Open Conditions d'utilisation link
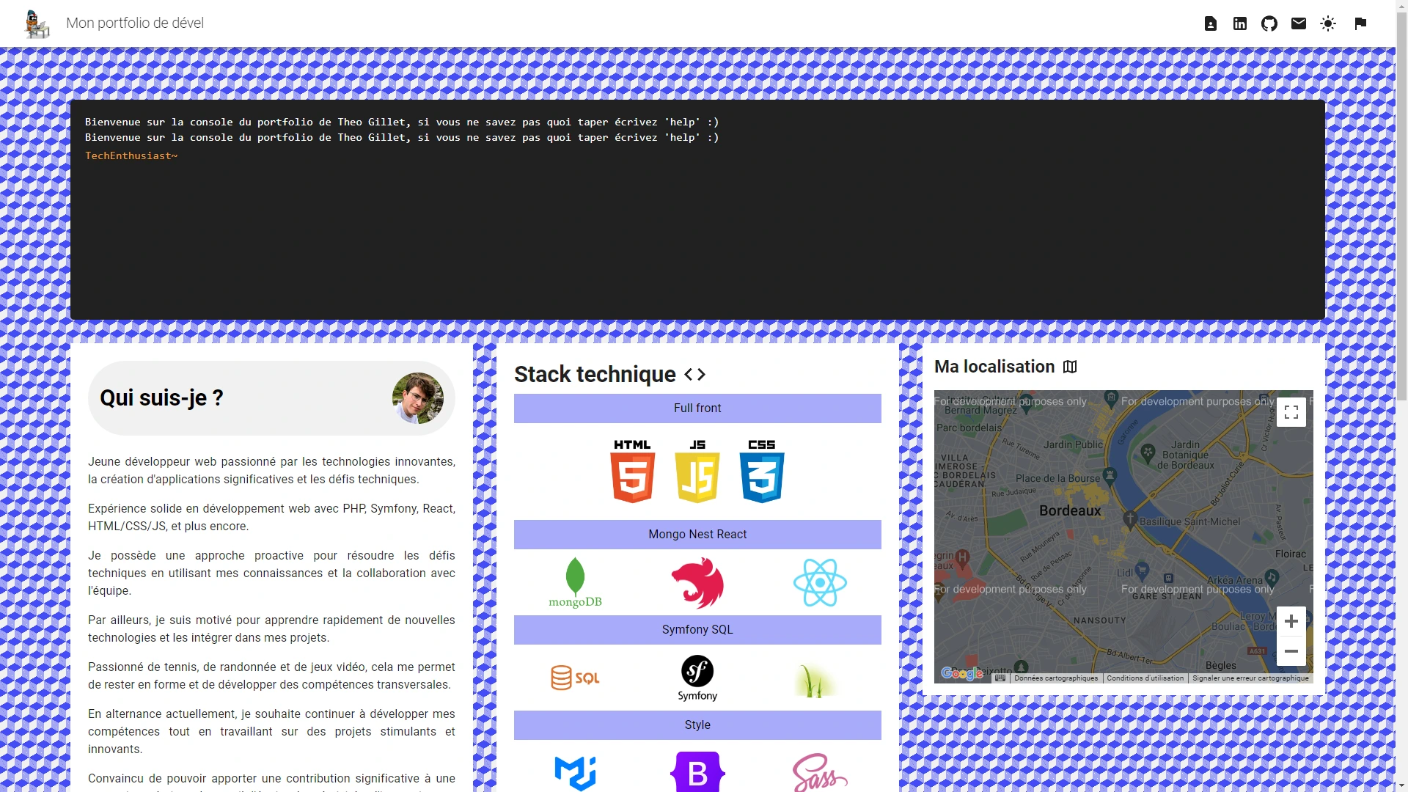The image size is (1408, 792). pyautogui.click(x=1145, y=678)
